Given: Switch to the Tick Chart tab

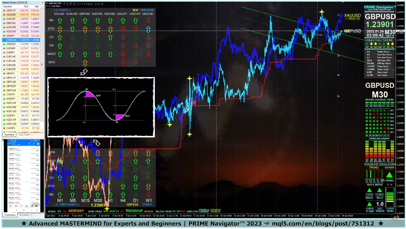Looking at the screenshot, I should point(24,135).
